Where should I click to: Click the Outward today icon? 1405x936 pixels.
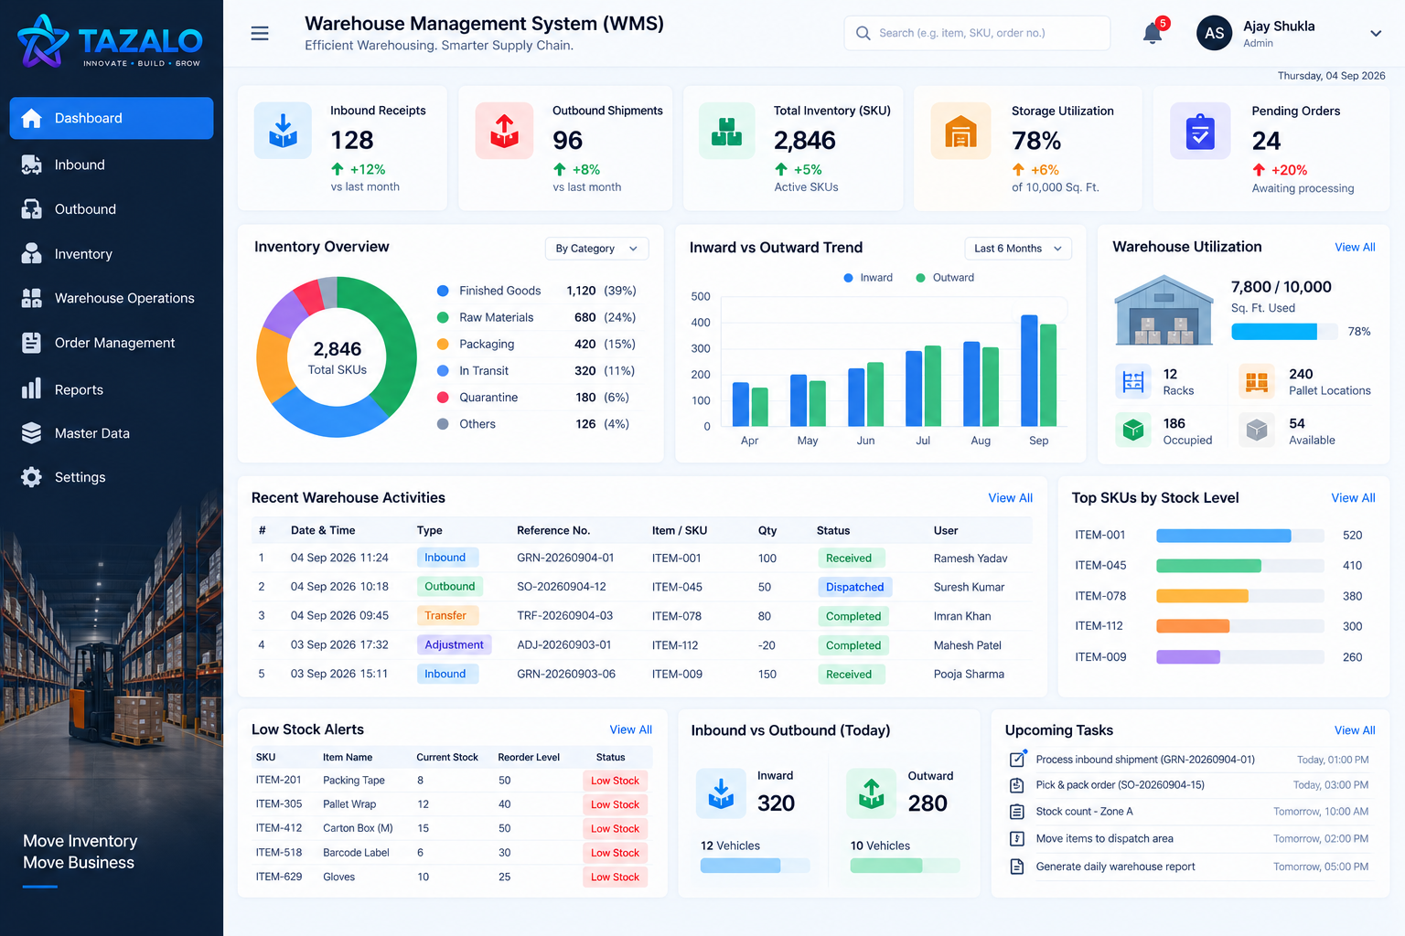pyautogui.click(x=871, y=792)
